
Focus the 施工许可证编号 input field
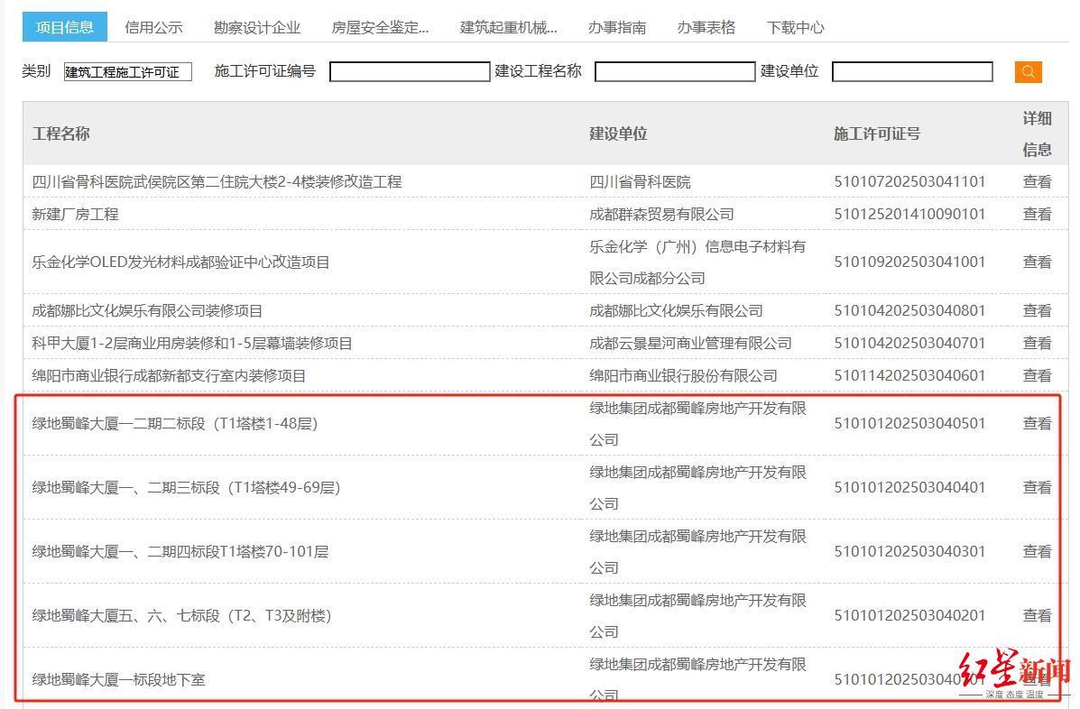point(410,71)
